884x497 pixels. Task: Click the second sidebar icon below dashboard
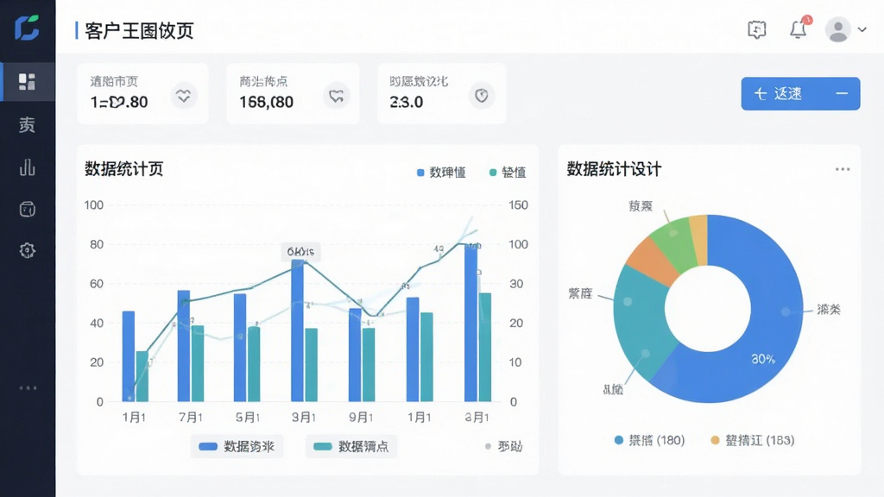click(27, 124)
